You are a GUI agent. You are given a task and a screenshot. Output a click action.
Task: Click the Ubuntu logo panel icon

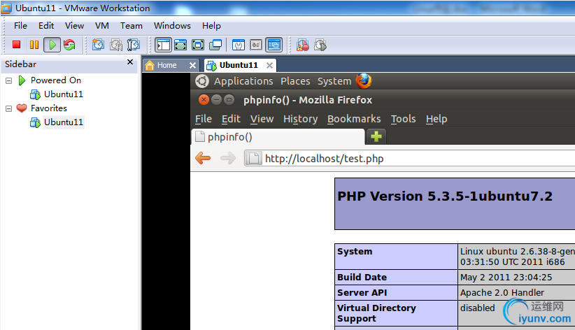point(201,81)
